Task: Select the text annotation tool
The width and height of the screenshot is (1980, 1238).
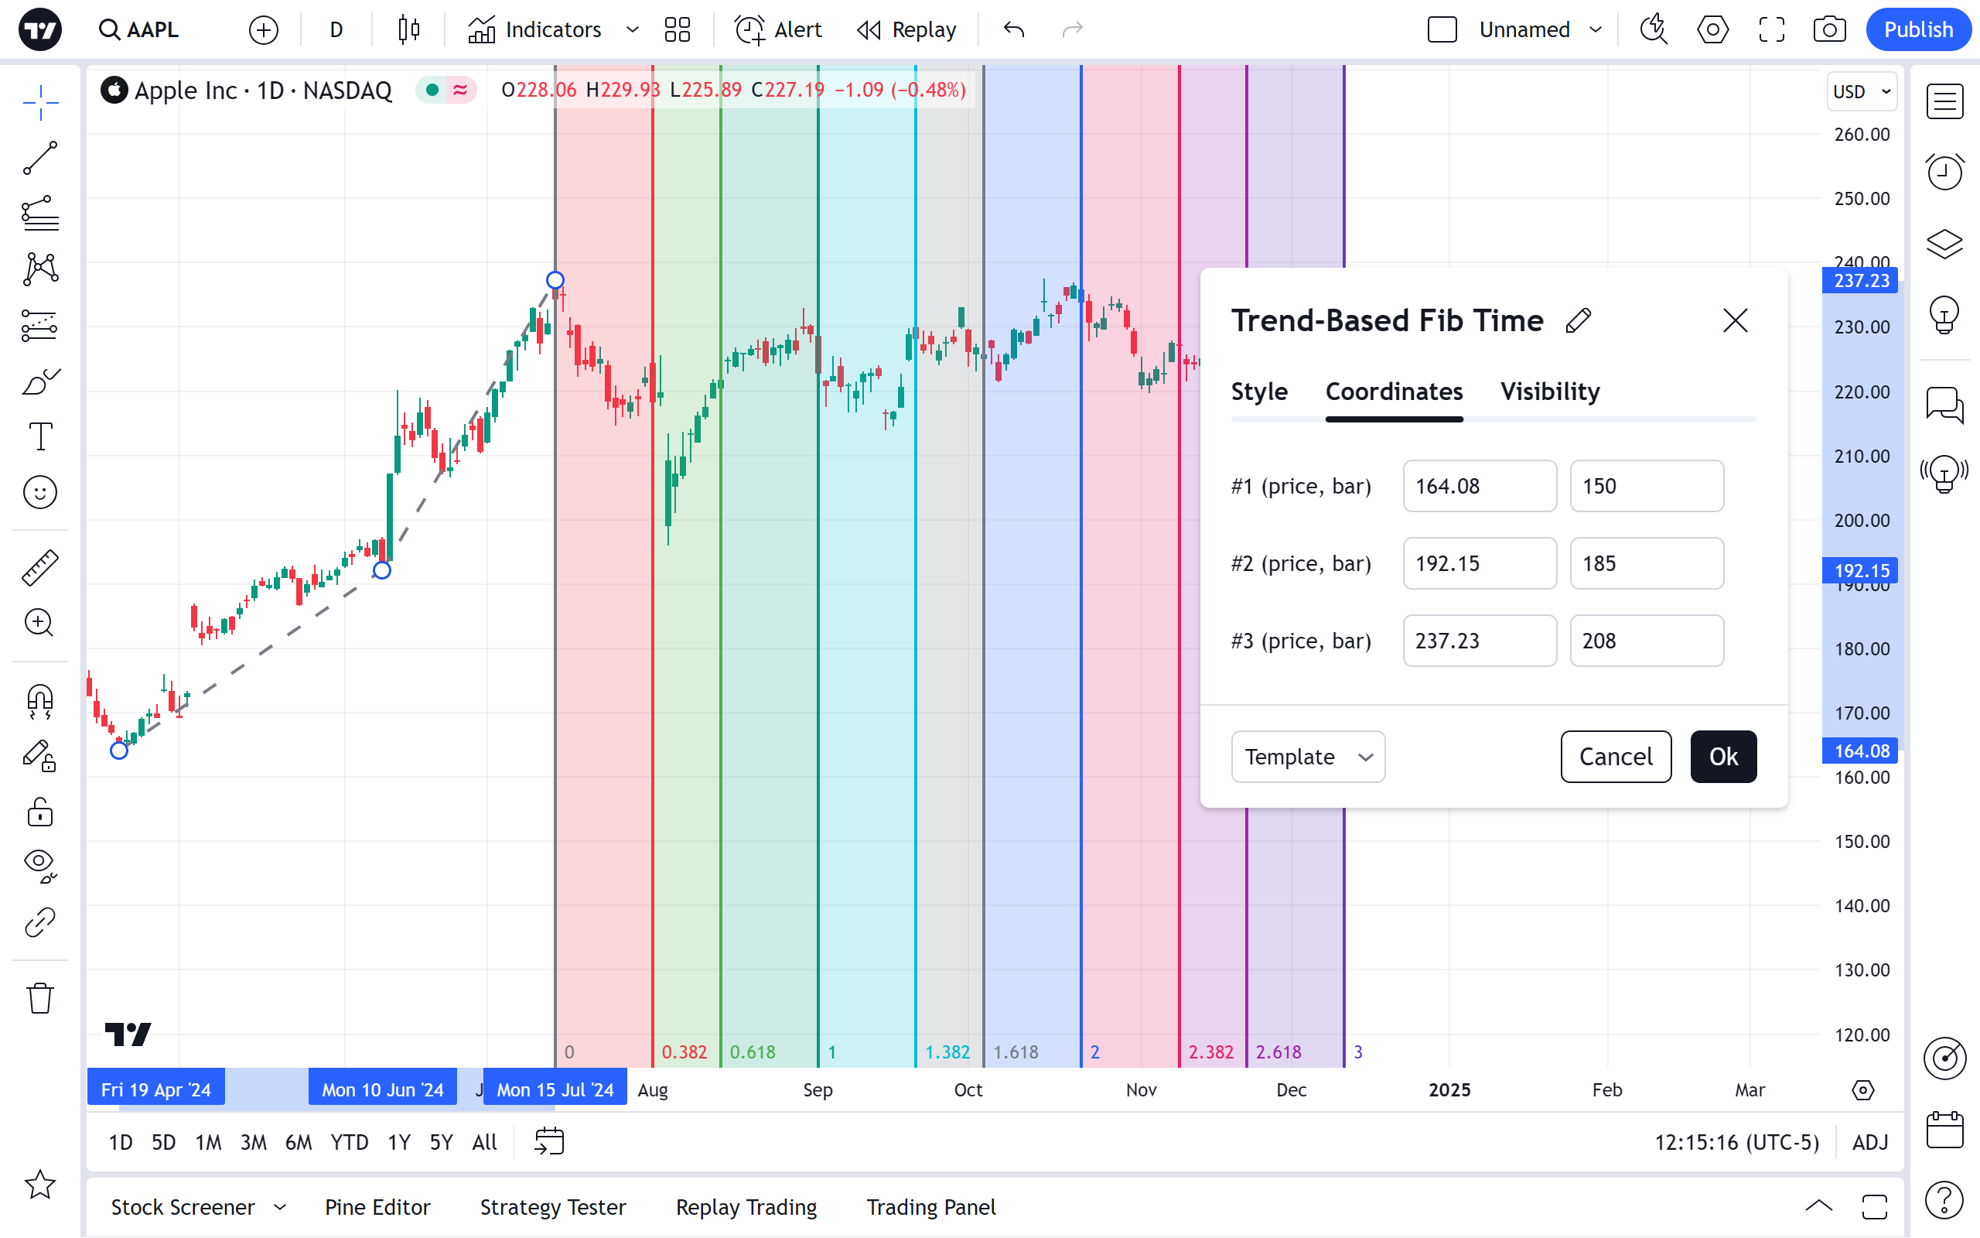Action: [39, 436]
